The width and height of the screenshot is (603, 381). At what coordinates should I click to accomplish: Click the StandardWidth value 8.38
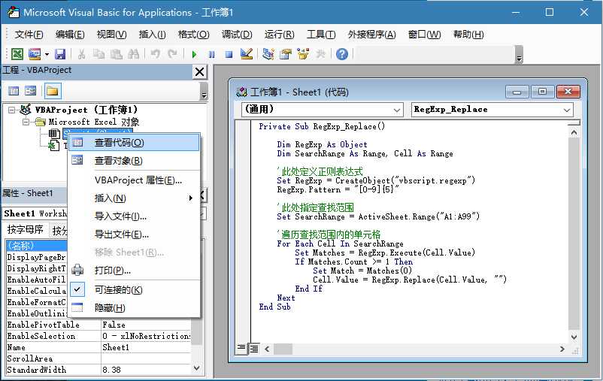(x=146, y=370)
